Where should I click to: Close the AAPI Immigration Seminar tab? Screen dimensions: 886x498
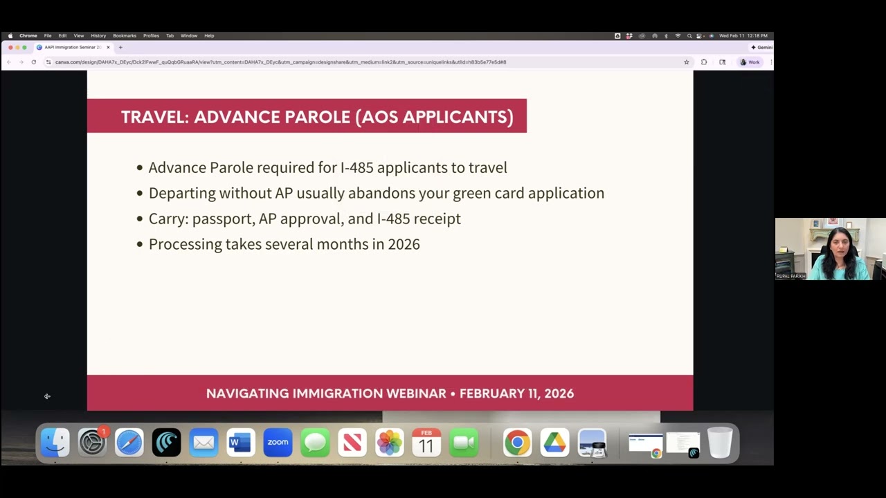(108, 48)
